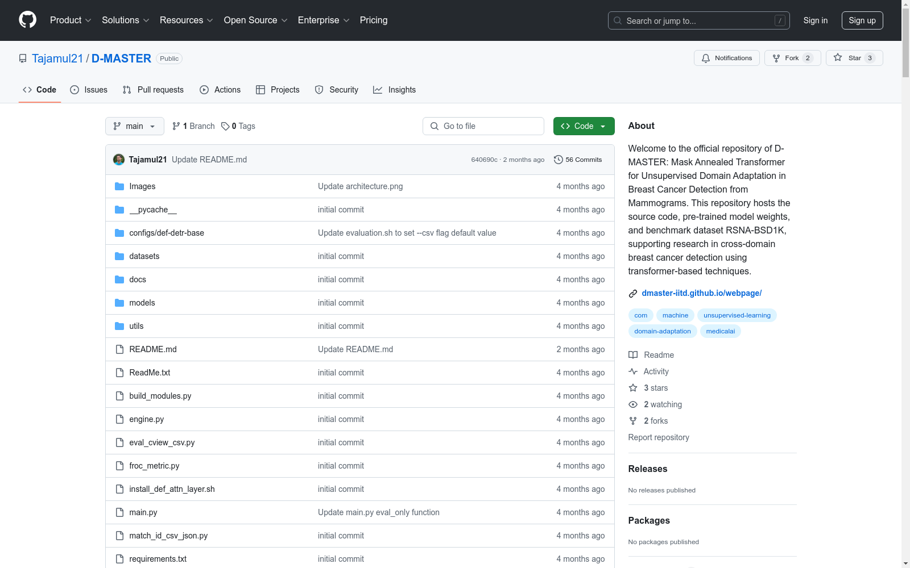
Task: Click the Search or jump to field
Action: pos(699,20)
